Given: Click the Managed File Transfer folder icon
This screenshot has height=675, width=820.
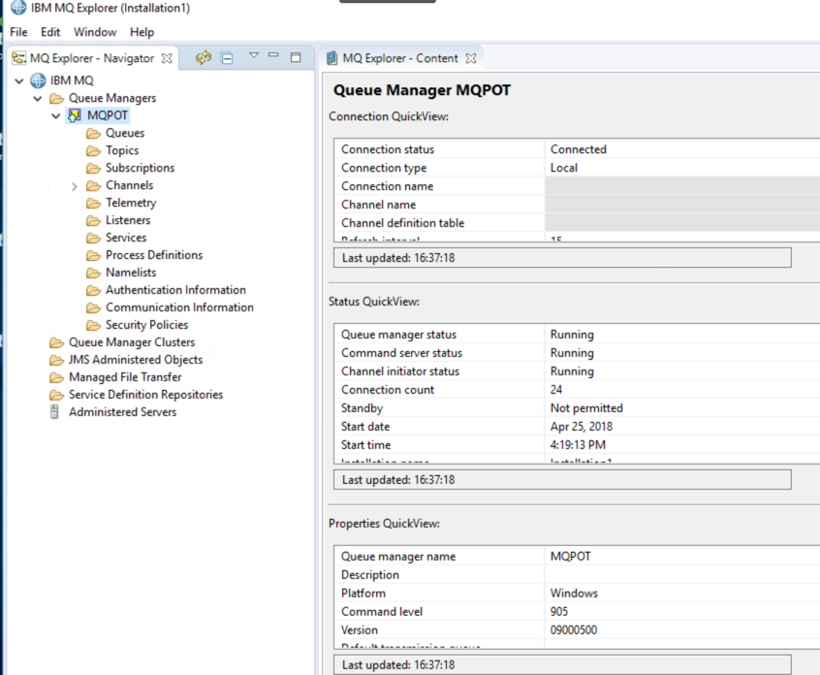Looking at the screenshot, I should (56, 377).
